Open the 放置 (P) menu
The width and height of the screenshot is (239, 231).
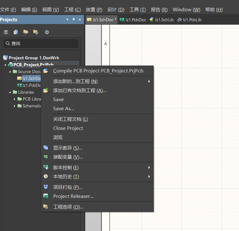[94, 10]
